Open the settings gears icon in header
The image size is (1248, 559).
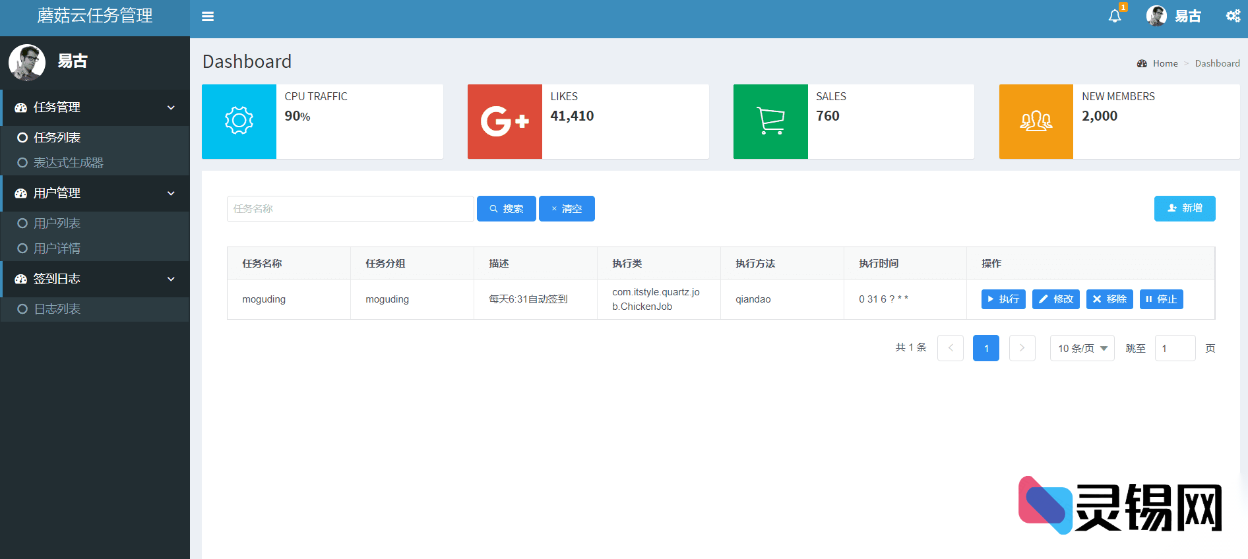[1232, 16]
